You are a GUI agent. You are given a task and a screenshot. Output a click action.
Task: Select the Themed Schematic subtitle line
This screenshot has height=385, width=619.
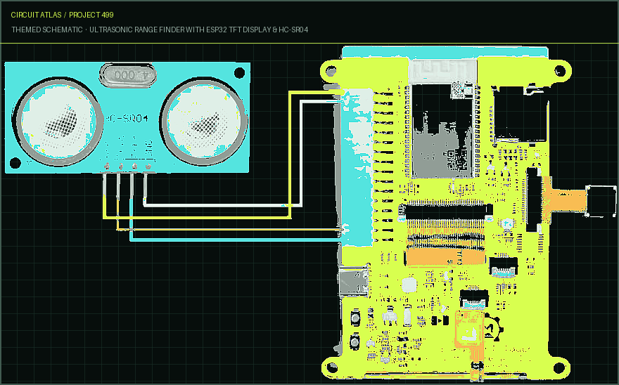(x=160, y=30)
